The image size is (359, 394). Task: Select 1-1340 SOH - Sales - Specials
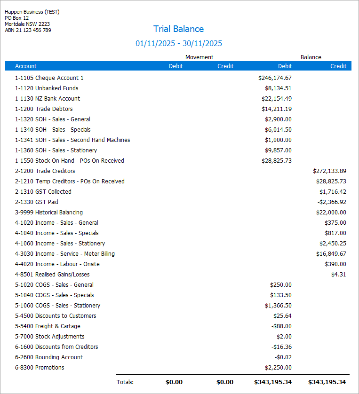53,129
